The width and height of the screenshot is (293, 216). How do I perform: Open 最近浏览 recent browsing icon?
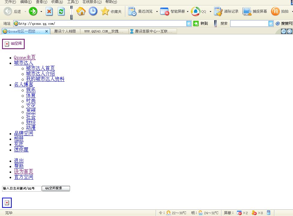pyautogui.click(x=132, y=11)
